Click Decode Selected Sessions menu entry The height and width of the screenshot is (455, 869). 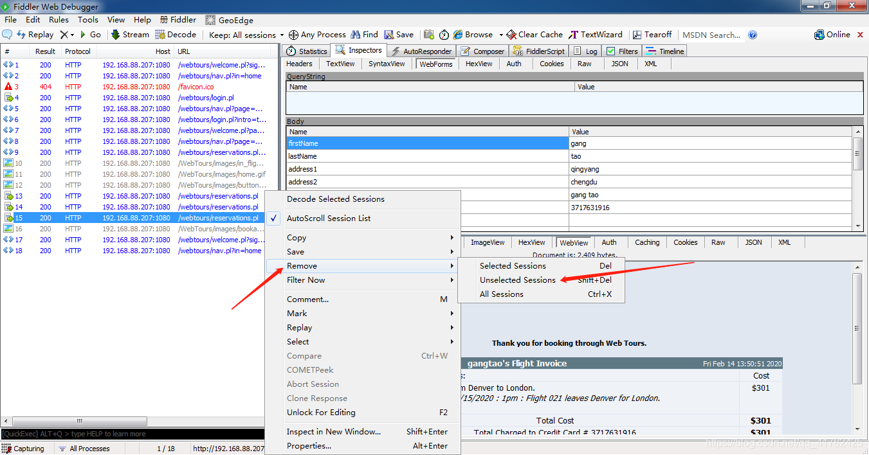(x=363, y=199)
